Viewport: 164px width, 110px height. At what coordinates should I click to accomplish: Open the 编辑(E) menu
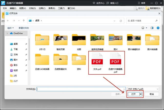pyautogui.click(x=13, y=8)
